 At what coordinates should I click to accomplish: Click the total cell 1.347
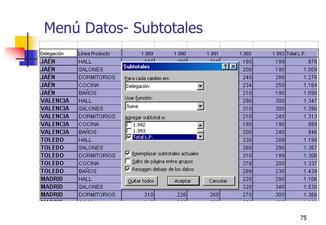click(302, 101)
